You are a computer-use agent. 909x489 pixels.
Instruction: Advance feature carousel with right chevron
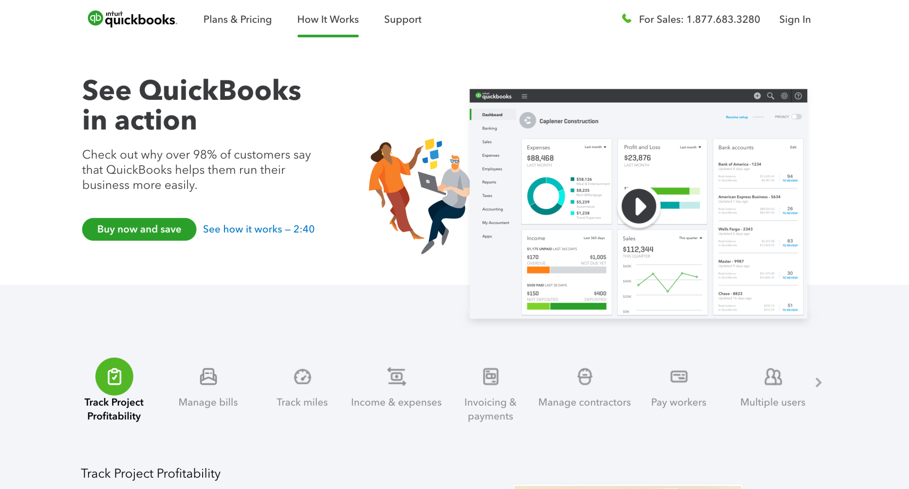click(x=819, y=382)
